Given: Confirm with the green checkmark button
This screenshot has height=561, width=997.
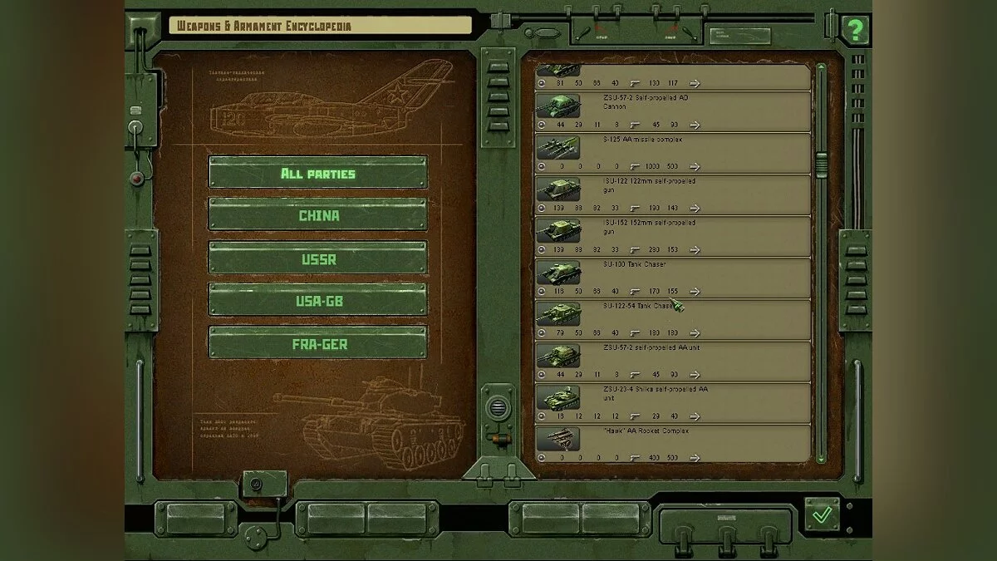Looking at the screenshot, I should coord(821,517).
